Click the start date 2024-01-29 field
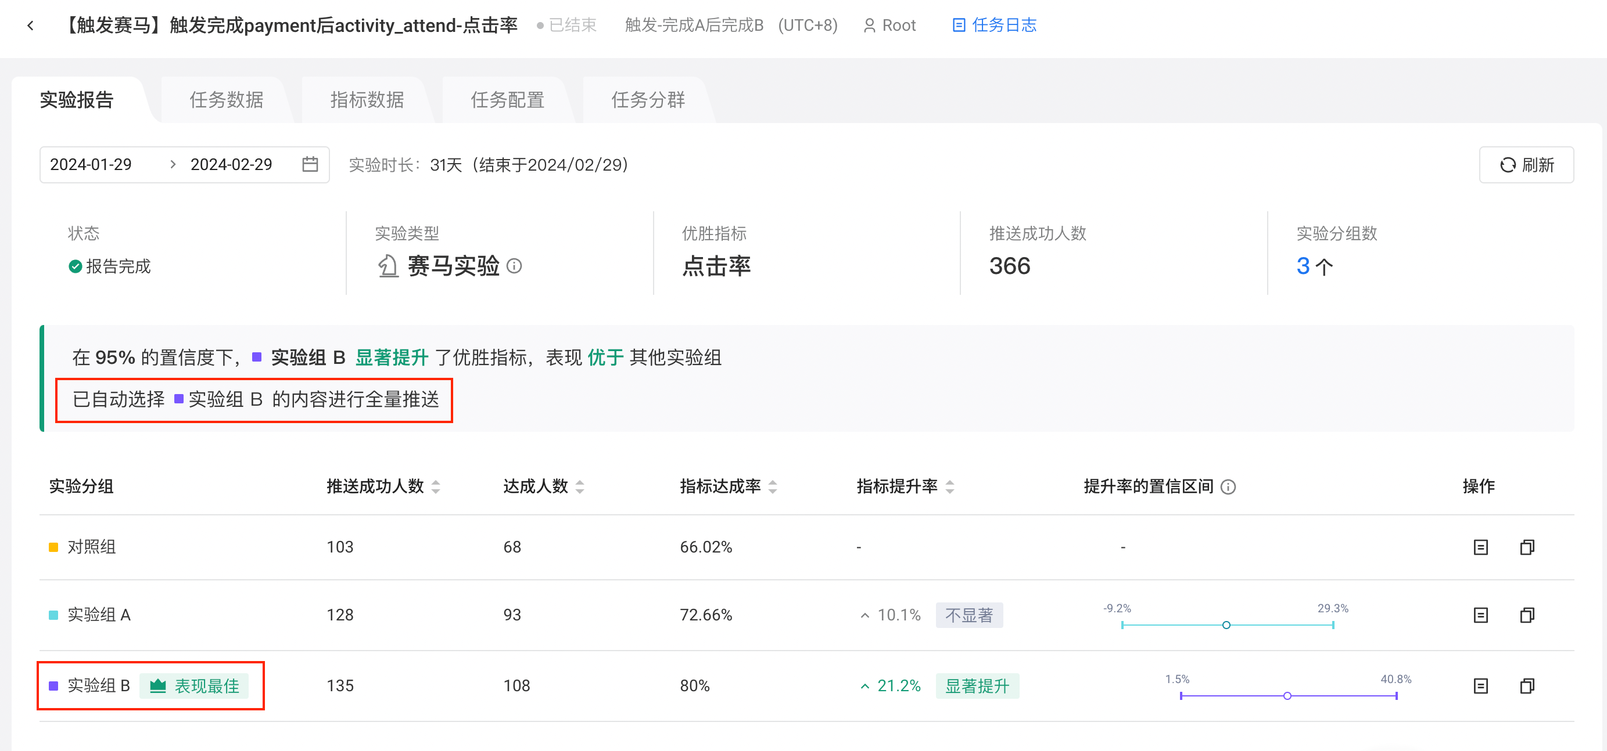Image resolution: width=1607 pixels, height=751 pixels. point(91,164)
